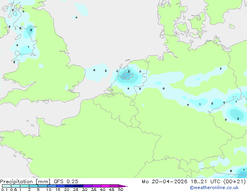Click the Precipitation [mm] title label
The height and width of the screenshot is (191, 247).
click(x=25, y=182)
